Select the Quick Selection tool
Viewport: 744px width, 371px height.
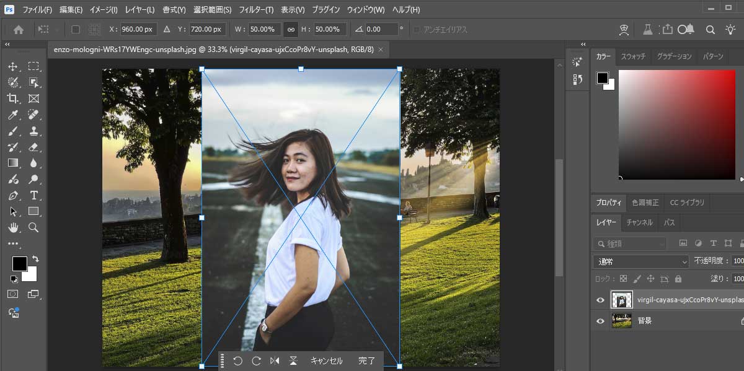[12, 82]
